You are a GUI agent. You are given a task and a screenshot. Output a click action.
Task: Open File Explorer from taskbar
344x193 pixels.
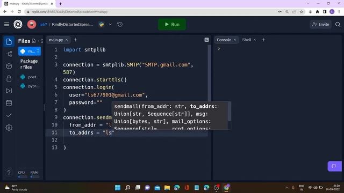tap(167, 188)
